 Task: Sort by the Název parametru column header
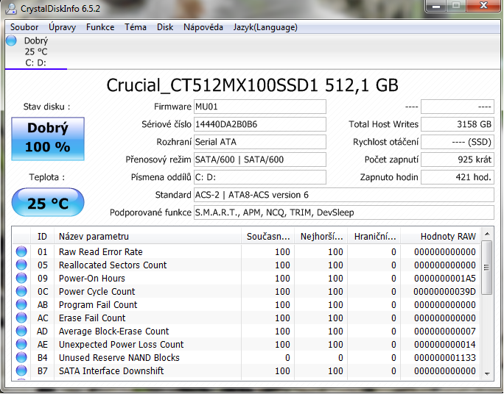147,237
